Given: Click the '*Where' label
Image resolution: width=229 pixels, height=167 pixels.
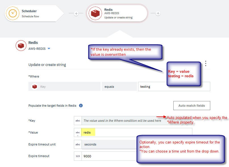Looking at the screenshot, I should [x=34, y=76].
